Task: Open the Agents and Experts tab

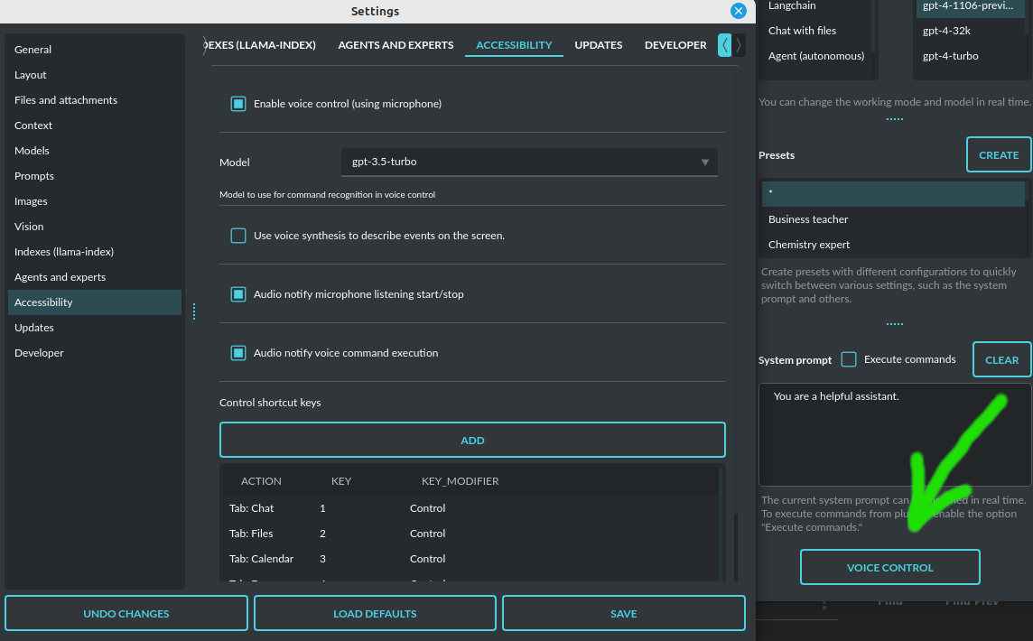Action: point(396,45)
